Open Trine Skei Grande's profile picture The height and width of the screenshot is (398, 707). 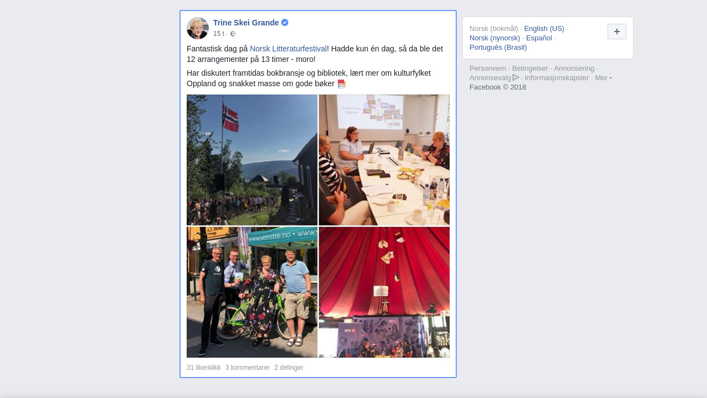(198, 28)
